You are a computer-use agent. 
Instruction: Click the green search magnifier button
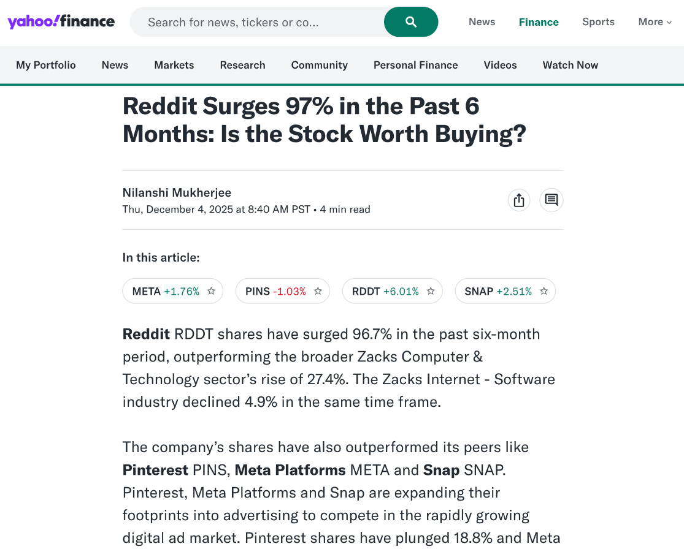click(x=411, y=22)
